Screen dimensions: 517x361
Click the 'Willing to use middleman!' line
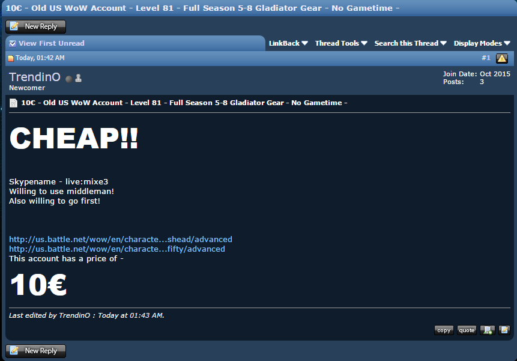coord(61,191)
